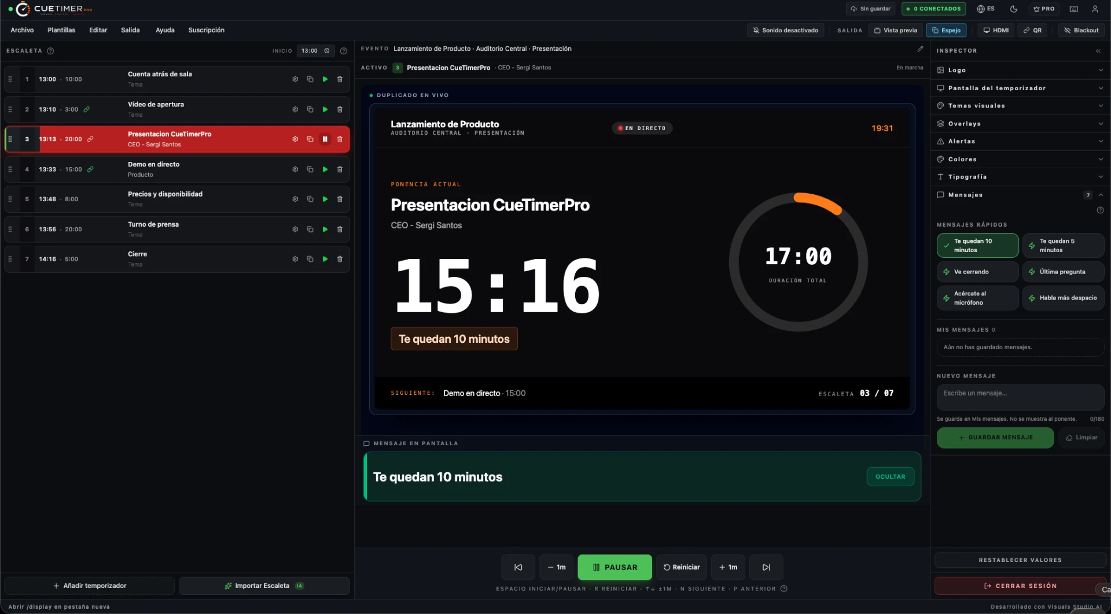This screenshot has width=1111, height=614.
Task: Open the Salida menu
Action: coord(130,30)
